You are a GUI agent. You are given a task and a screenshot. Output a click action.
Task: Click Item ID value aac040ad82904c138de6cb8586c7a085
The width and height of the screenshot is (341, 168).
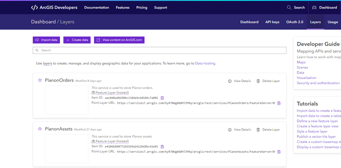coord(131,98)
